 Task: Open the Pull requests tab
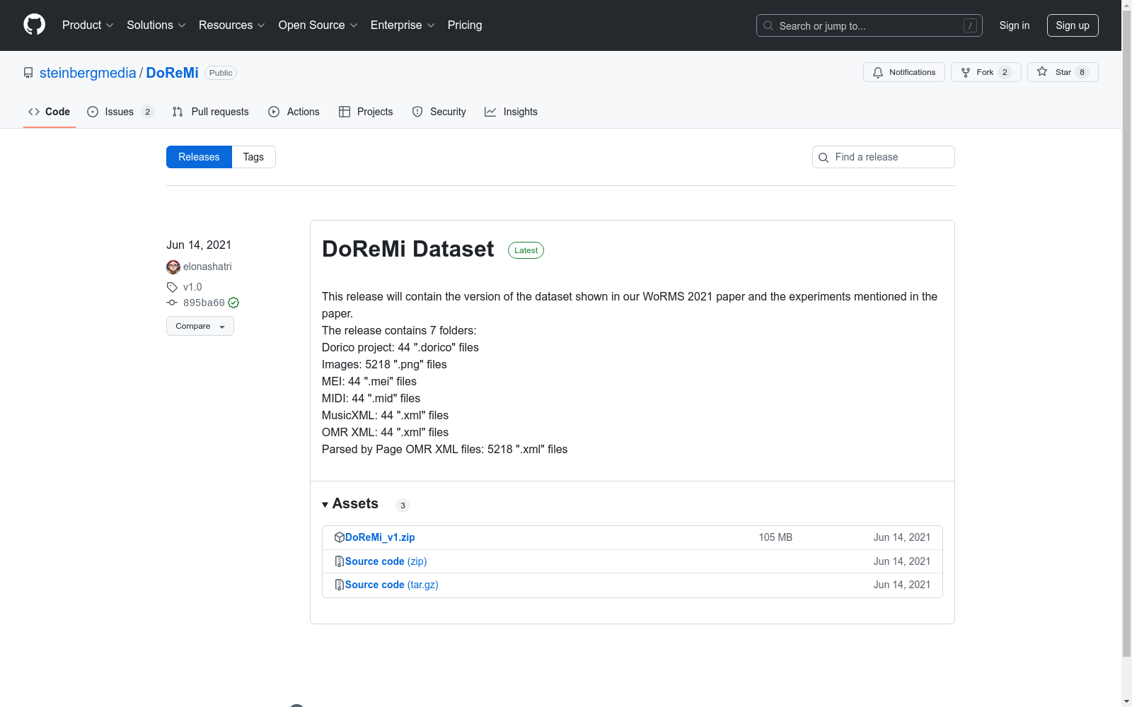tap(211, 112)
